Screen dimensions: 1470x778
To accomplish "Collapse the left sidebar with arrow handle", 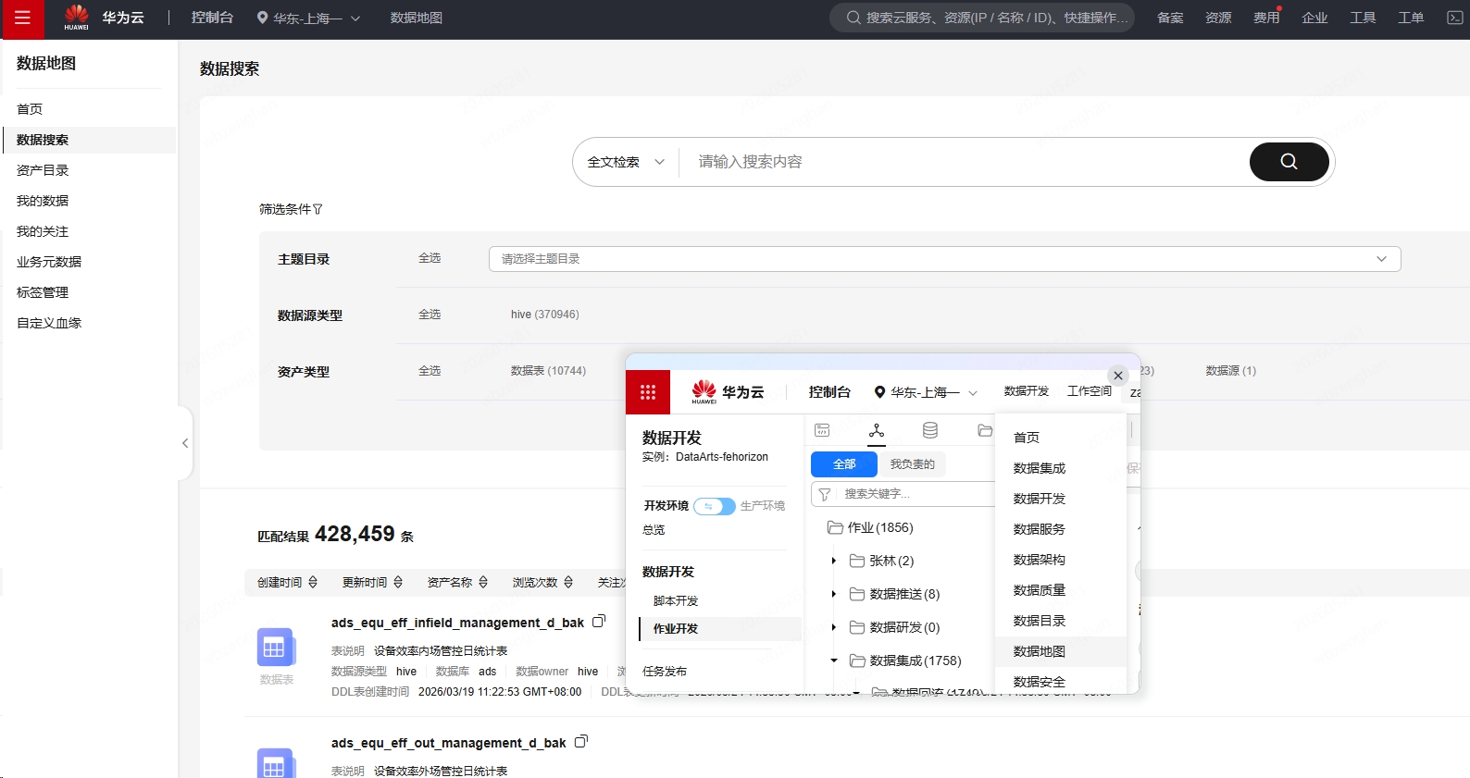I will [x=185, y=443].
